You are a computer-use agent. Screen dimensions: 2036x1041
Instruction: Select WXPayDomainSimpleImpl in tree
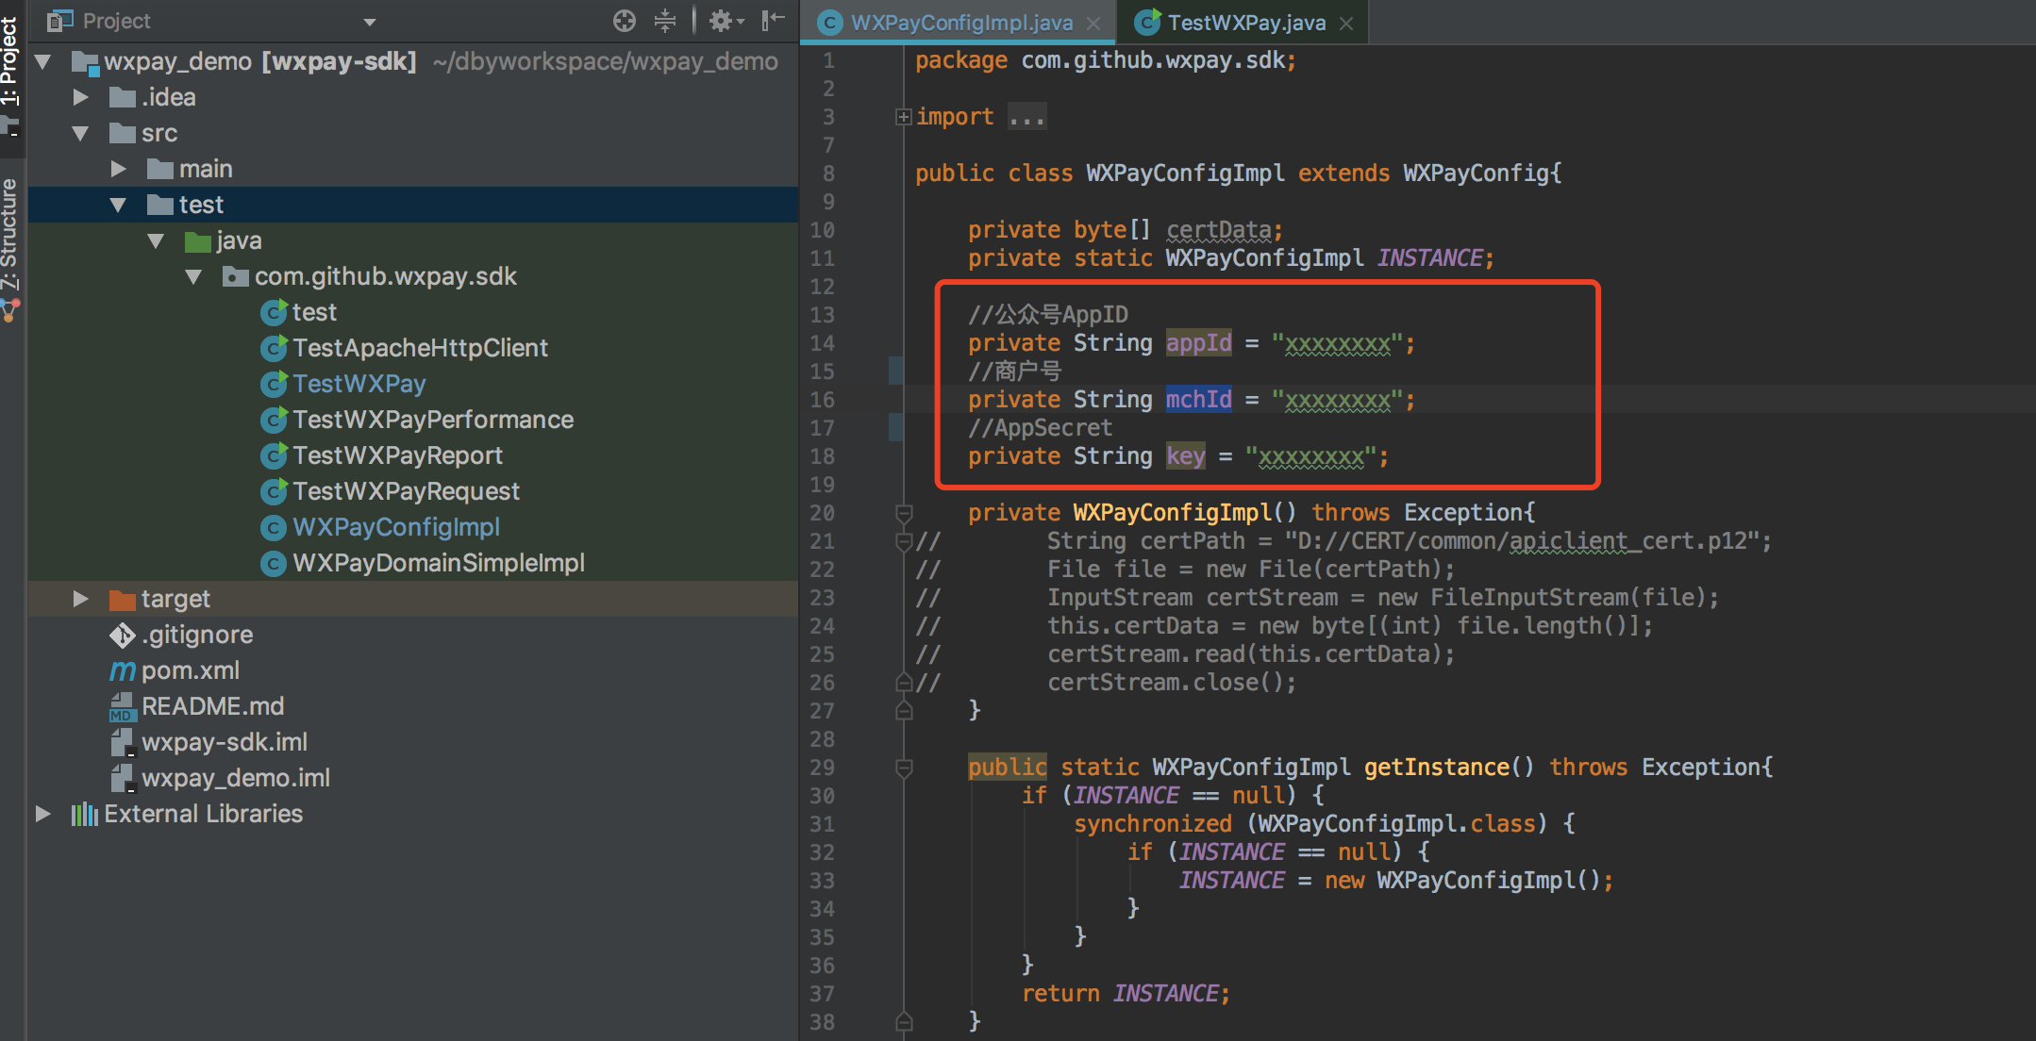(439, 563)
